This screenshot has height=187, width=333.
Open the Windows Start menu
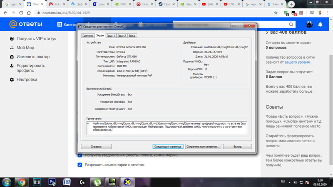[7, 182]
